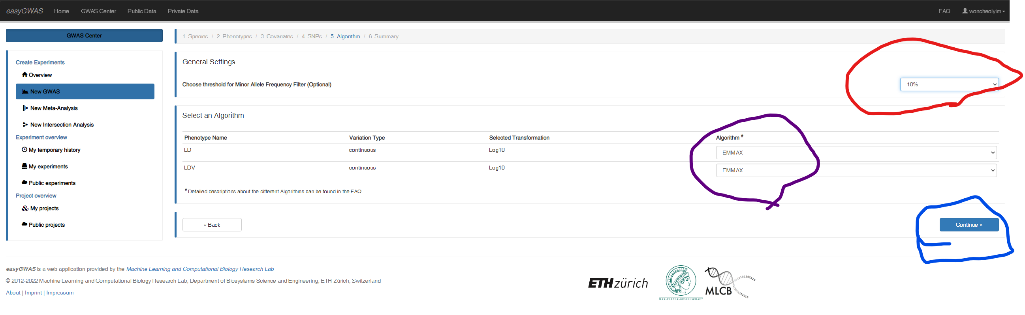Click the New Meta-Analysis tree icon
The width and height of the screenshot is (1025, 315).
pyautogui.click(x=25, y=108)
